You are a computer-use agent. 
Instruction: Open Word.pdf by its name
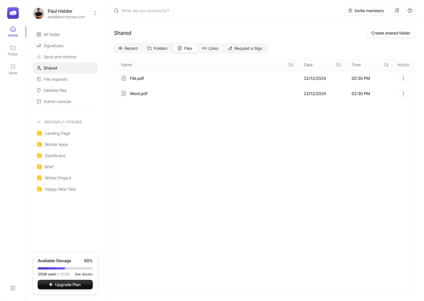pos(139,93)
